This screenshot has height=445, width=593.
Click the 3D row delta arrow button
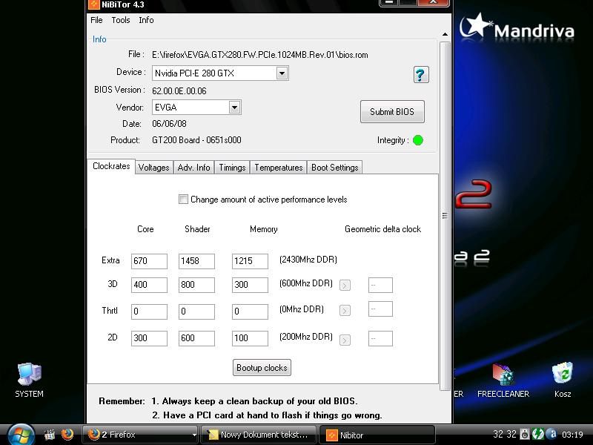pyautogui.click(x=345, y=285)
